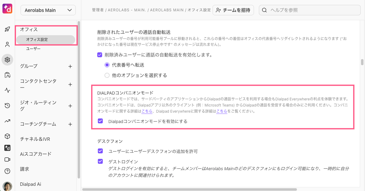Open ユーザー menu item
The height and width of the screenshot is (191, 365).
pyautogui.click(x=33, y=49)
